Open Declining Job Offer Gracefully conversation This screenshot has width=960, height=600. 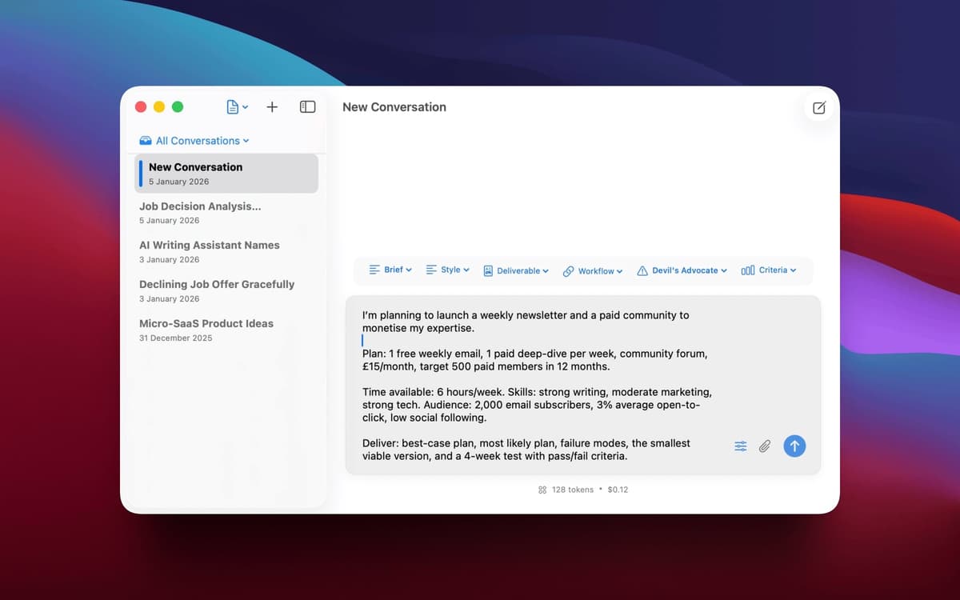click(x=216, y=290)
